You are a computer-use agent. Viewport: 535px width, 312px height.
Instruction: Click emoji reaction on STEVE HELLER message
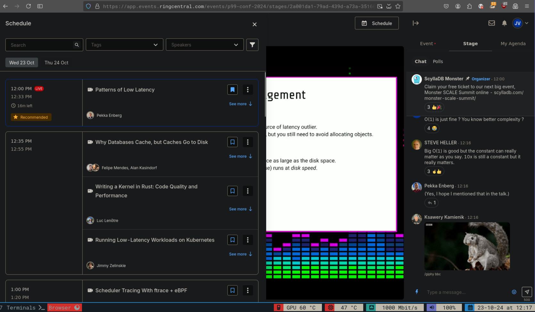(x=434, y=171)
